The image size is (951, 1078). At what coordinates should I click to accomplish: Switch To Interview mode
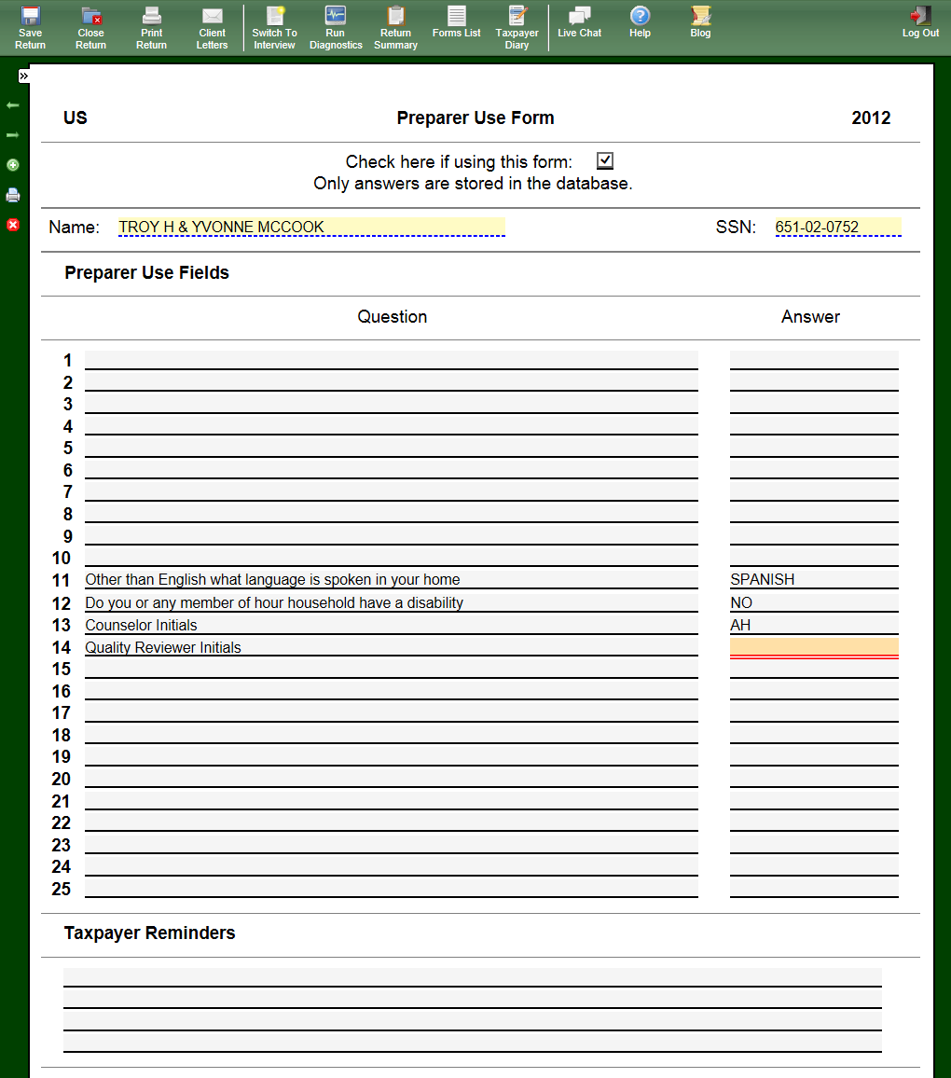[x=274, y=27]
